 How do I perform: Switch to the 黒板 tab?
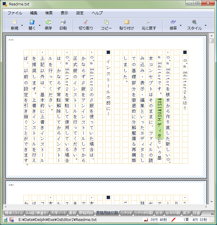pyautogui.click(x=73, y=213)
